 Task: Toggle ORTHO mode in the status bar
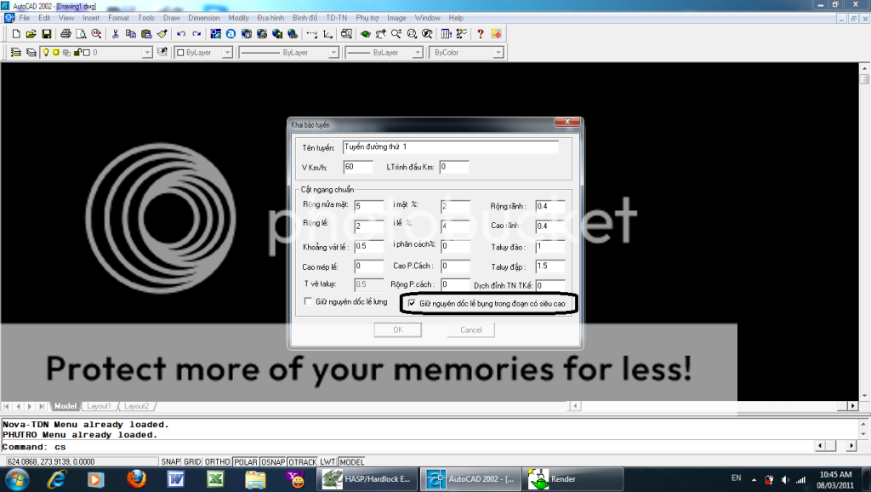(x=217, y=462)
